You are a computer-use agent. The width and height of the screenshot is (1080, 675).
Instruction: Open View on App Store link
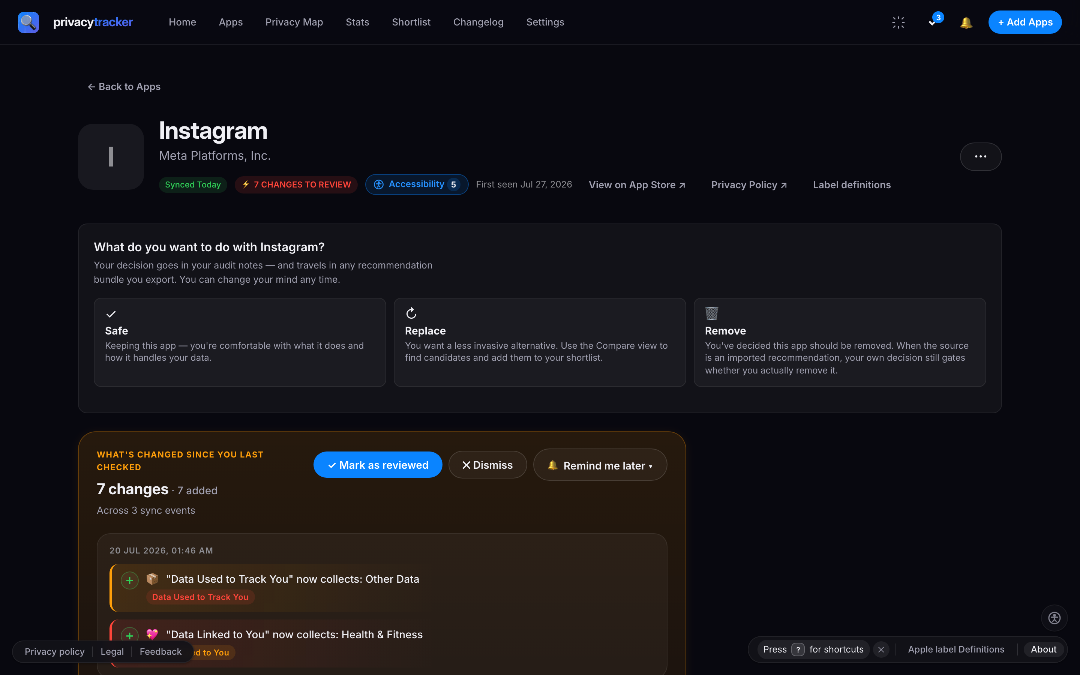[637, 185]
